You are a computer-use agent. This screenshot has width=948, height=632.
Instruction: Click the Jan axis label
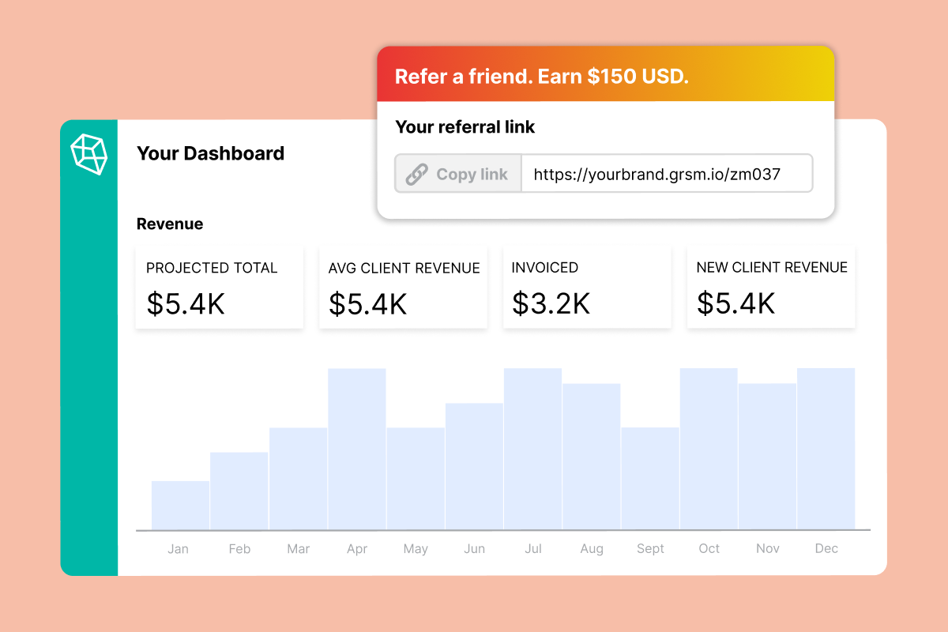[178, 548]
